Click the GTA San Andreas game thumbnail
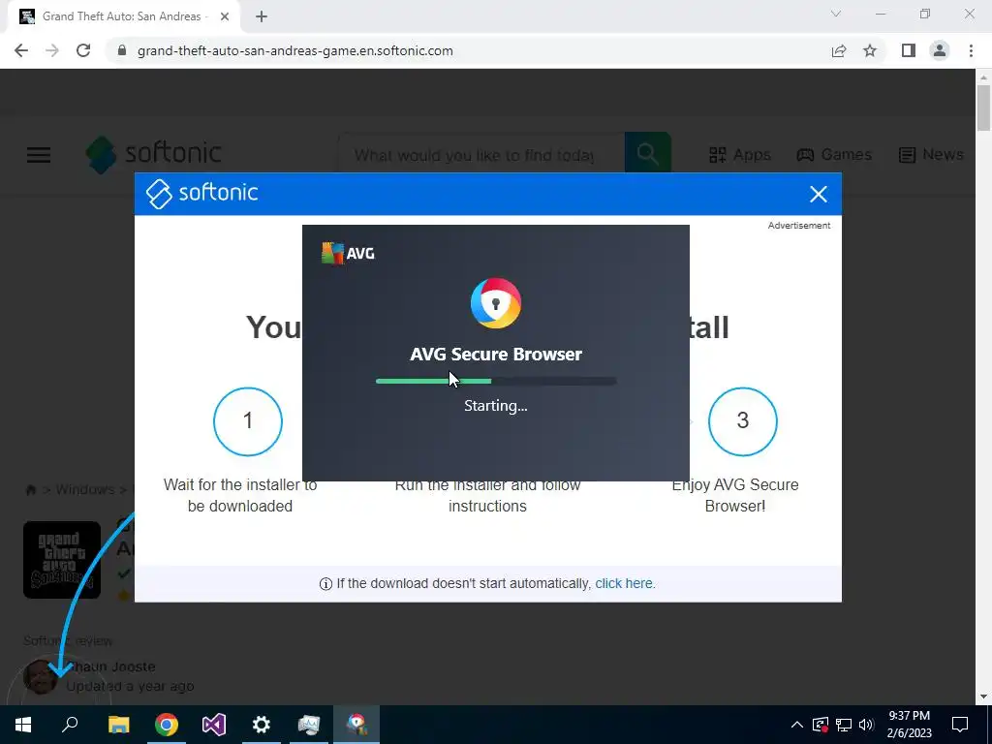992x744 pixels. pyautogui.click(x=62, y=560)
